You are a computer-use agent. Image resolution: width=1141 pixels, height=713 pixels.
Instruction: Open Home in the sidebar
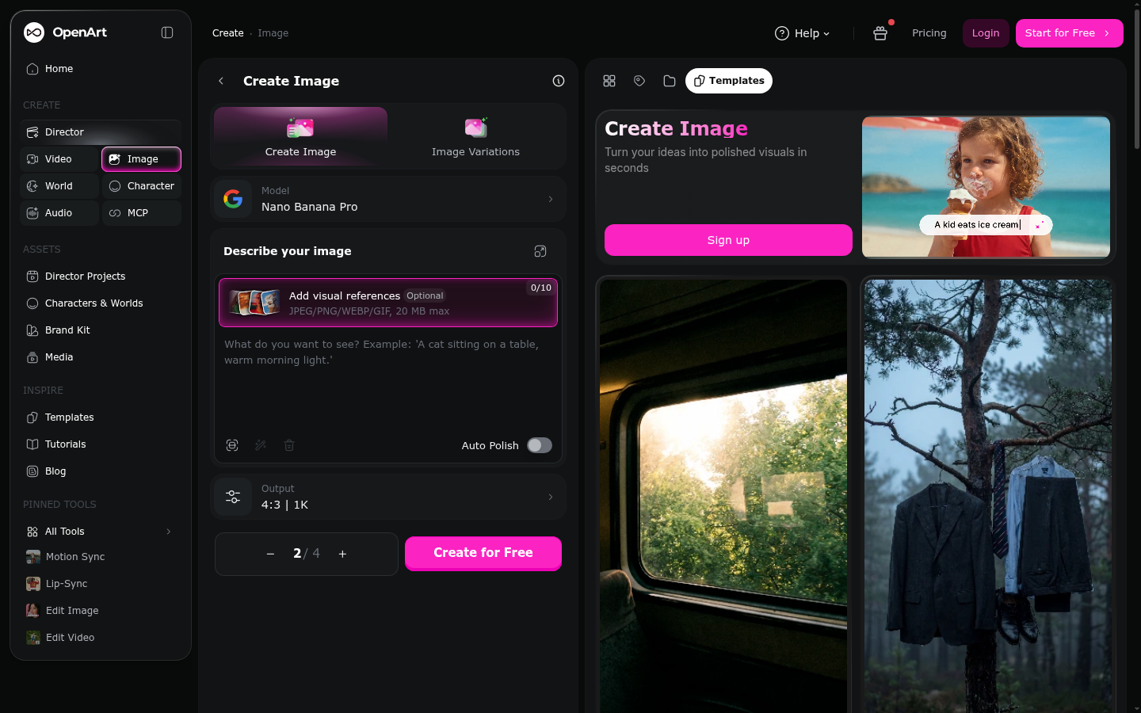click(x=101, y=69)
